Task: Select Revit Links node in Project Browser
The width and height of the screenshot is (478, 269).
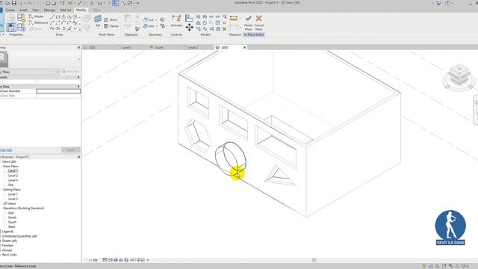Action: [9, 255]
